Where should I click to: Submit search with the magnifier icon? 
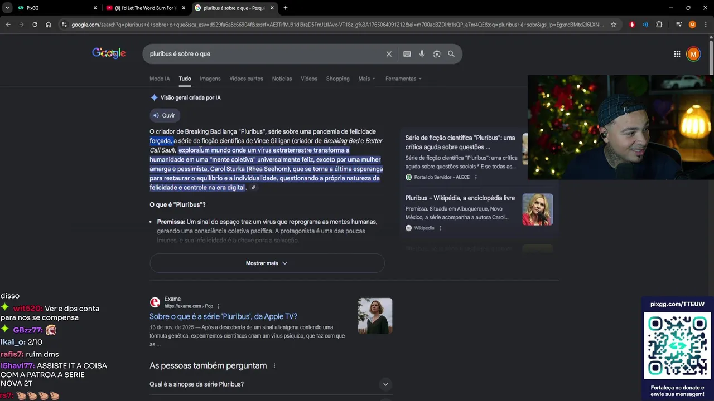point(451,54)
